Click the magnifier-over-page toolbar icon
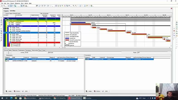Screen dimensions: 178x100 click(21, 6)
